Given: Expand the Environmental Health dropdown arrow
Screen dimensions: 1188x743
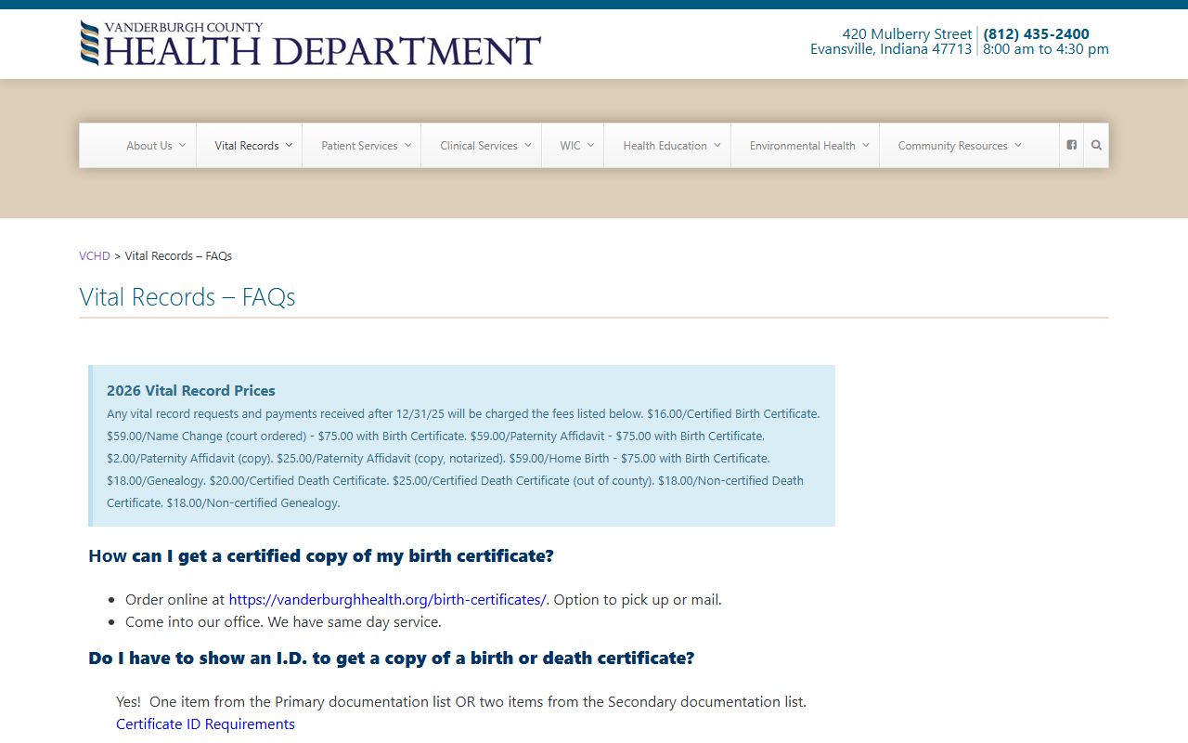Looking at the screenshot, I should [866, 145].
